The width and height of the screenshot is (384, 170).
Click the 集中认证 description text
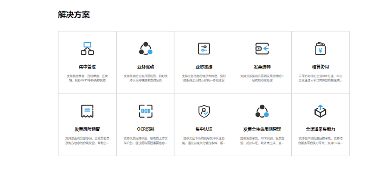pyautogui.click(x=204, y=141)
